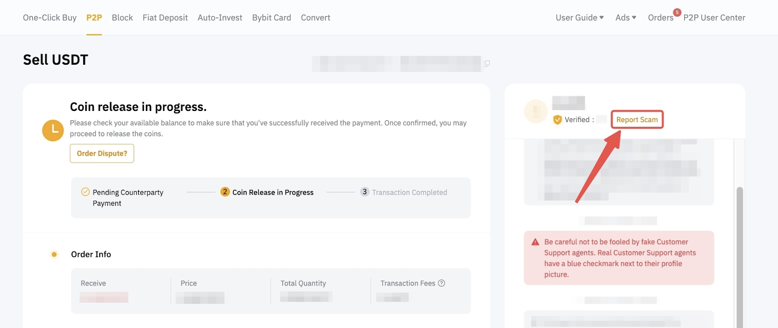Click the counterparty profile avatar

(536, 111)
